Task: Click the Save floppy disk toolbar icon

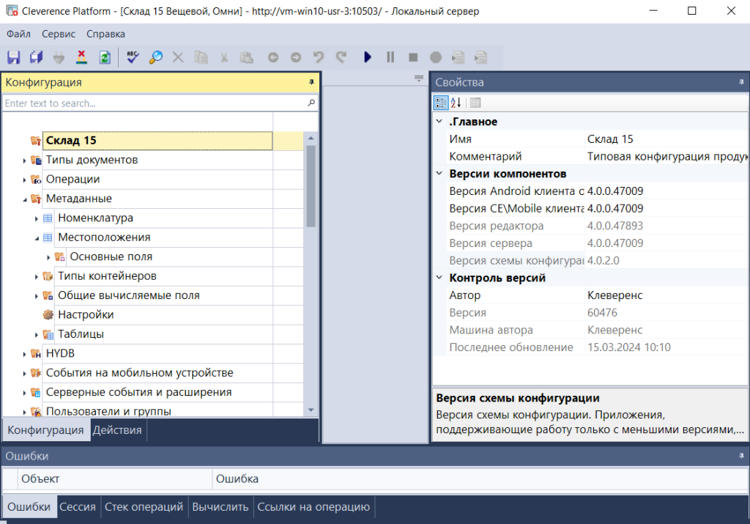Action: click(x=13, y=57)
